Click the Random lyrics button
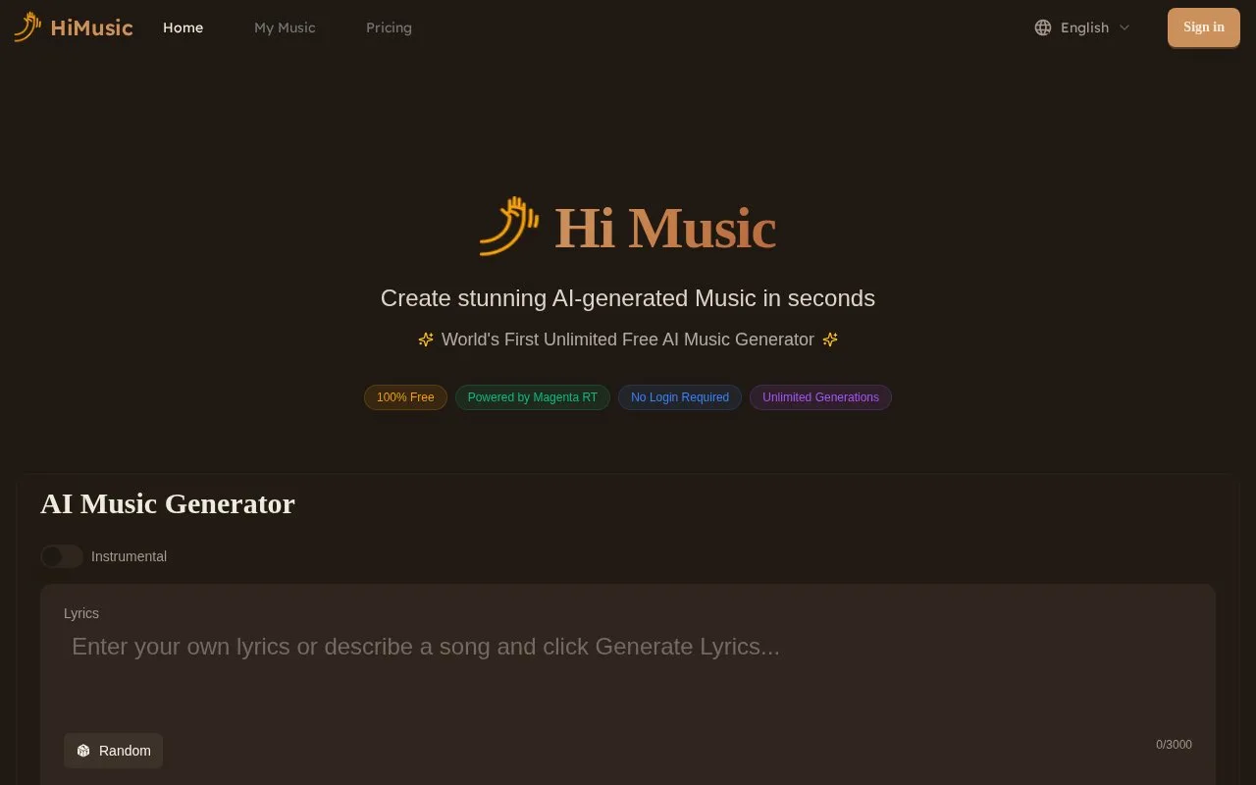The image size is (1256, 785). click(x=114, y=751)
